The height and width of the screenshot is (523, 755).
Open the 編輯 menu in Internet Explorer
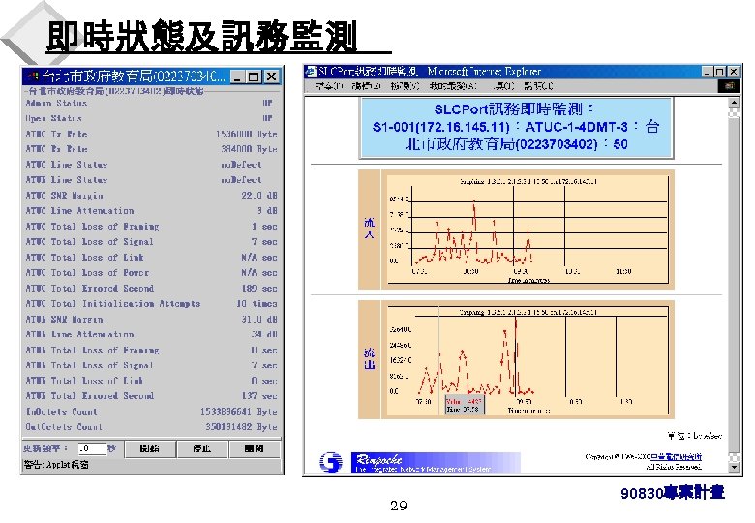click(367, 86)
